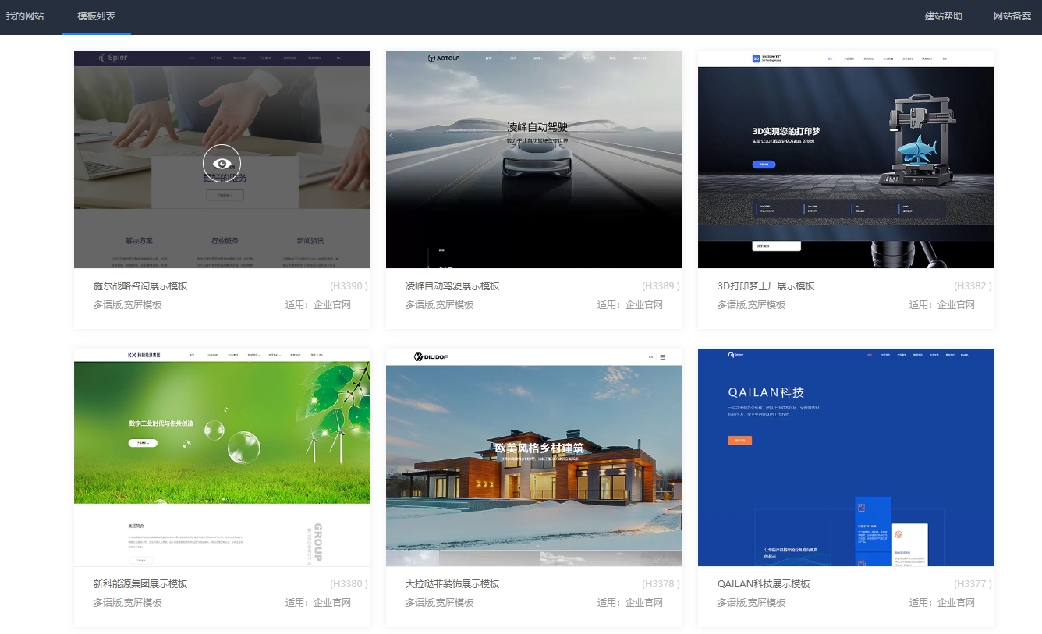Click left carousel arrow in AOTOLF preview
This screenshot has width=1042, height=634.
pos(392,135)
